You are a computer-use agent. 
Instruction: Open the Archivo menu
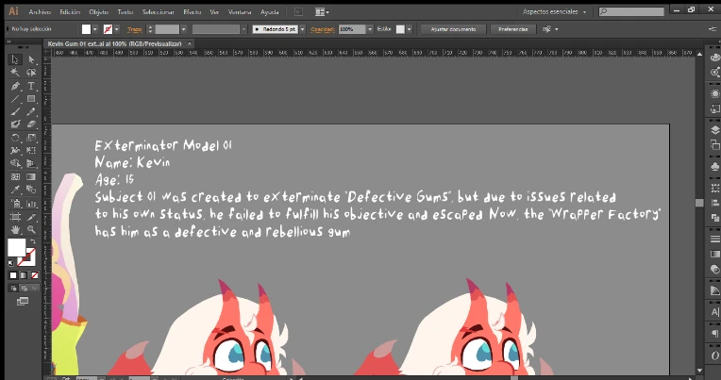pos(40,12)
